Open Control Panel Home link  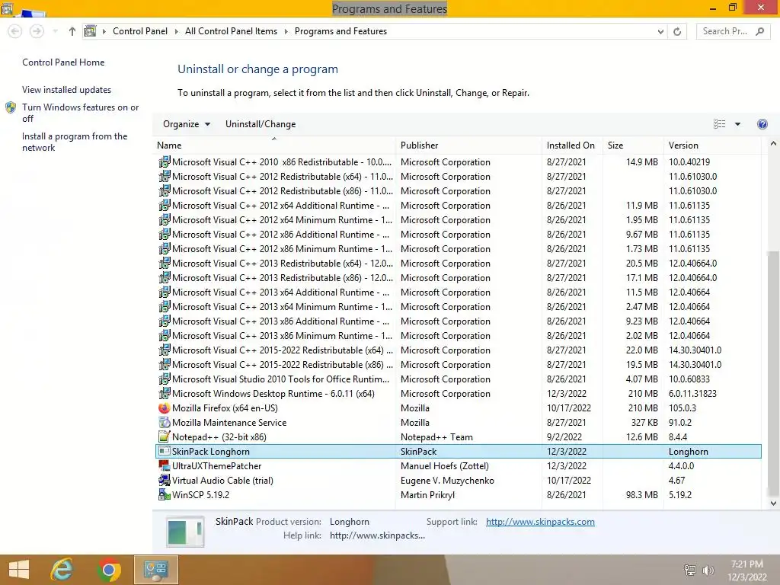(x=63, y=62)
